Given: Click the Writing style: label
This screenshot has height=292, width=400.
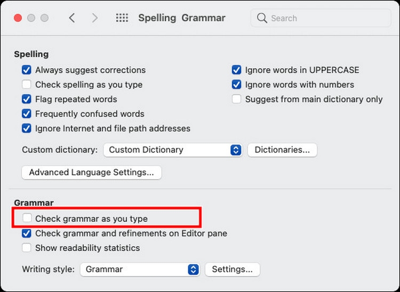Looking at the screenshot, I should coord(48,269).
